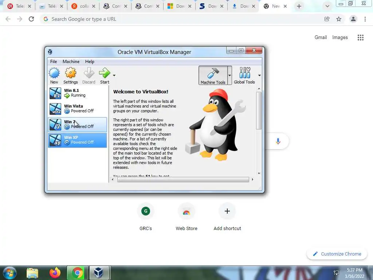Open File Explorer from taskbar
The image size is (373, 280).
pyautogui.click(x=32, y=273)
